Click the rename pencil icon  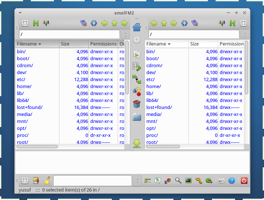pyautogui.click(x=147, y=181)
